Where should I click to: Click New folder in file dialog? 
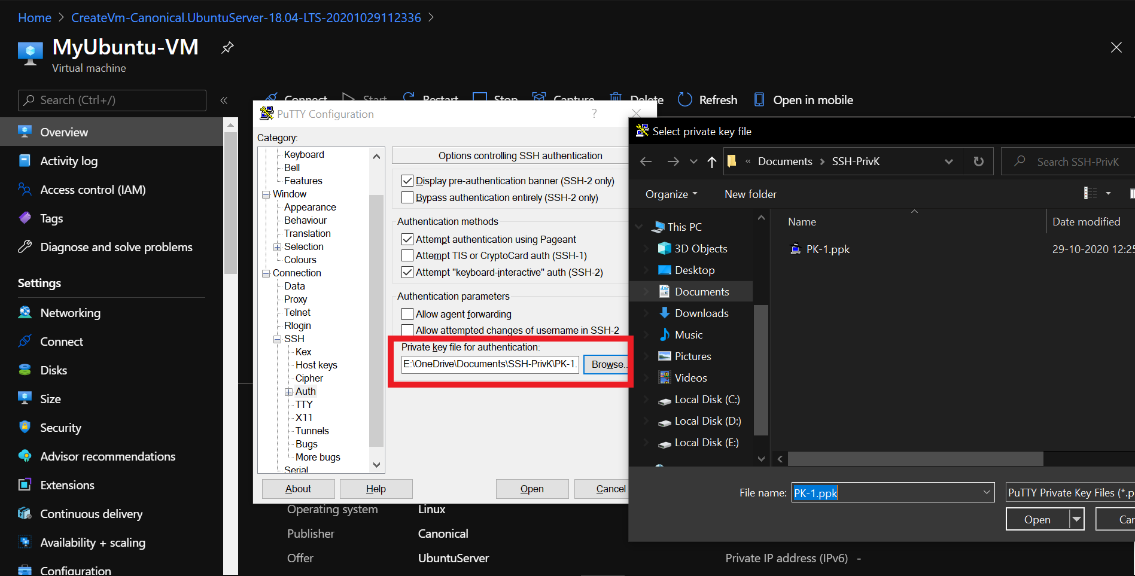click(750, 194)
